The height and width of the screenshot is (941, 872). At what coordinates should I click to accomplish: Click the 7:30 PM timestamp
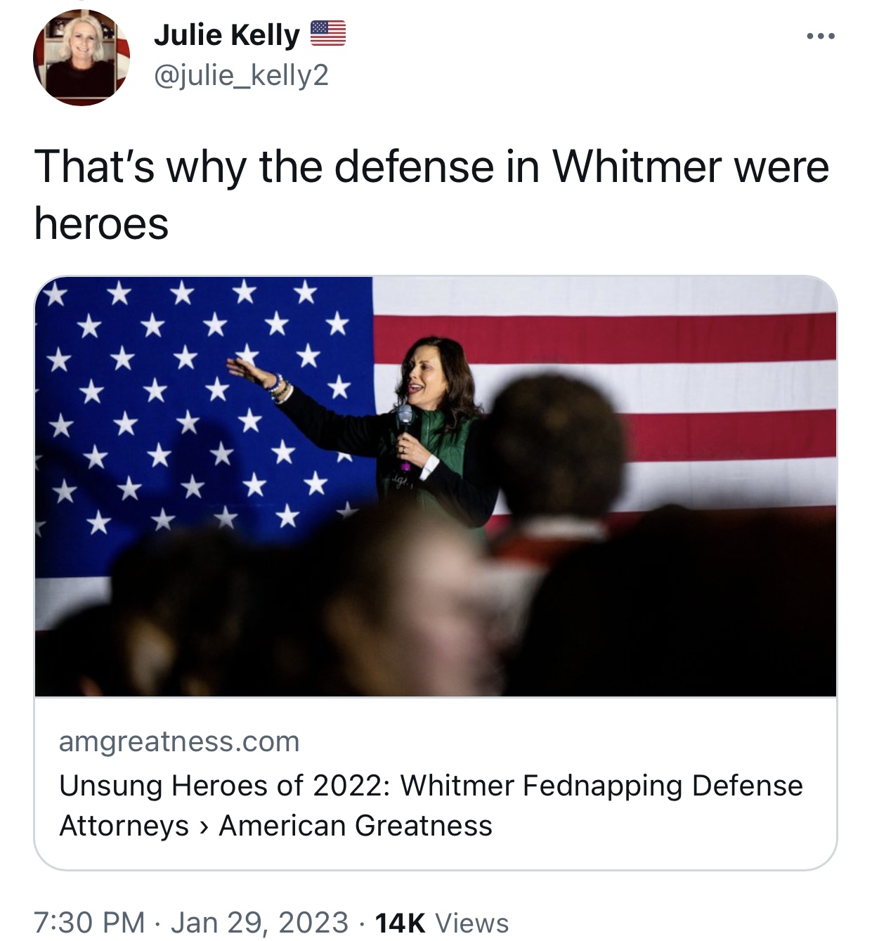[89, 922]
